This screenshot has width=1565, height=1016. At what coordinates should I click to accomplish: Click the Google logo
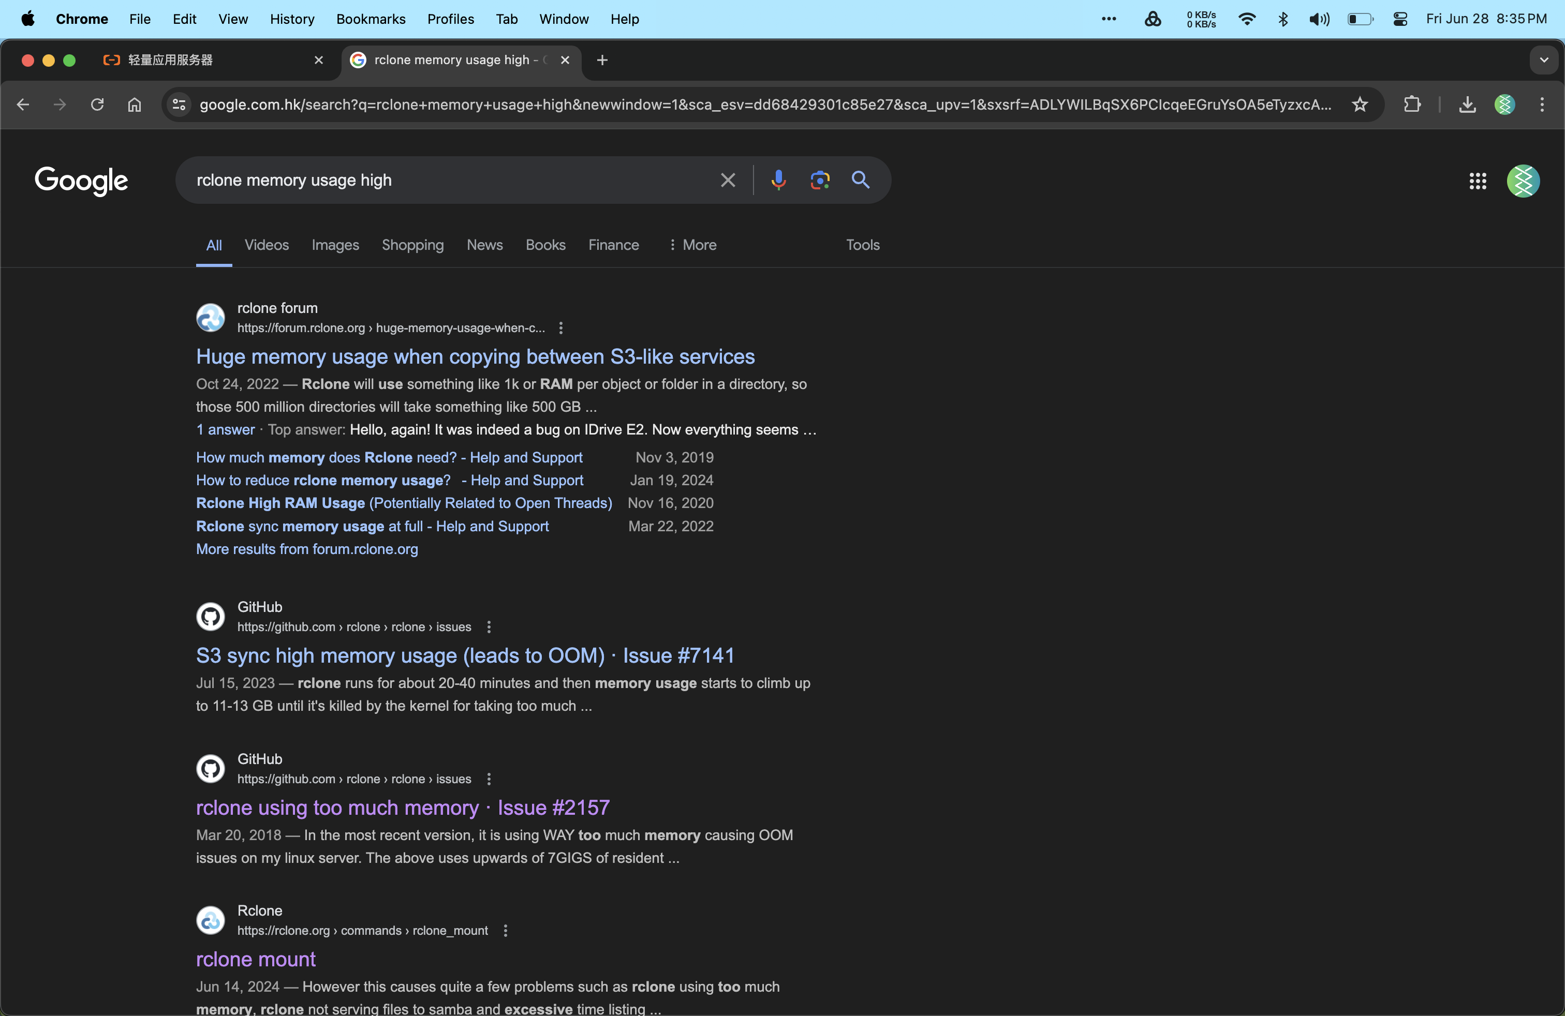(81, 181)
